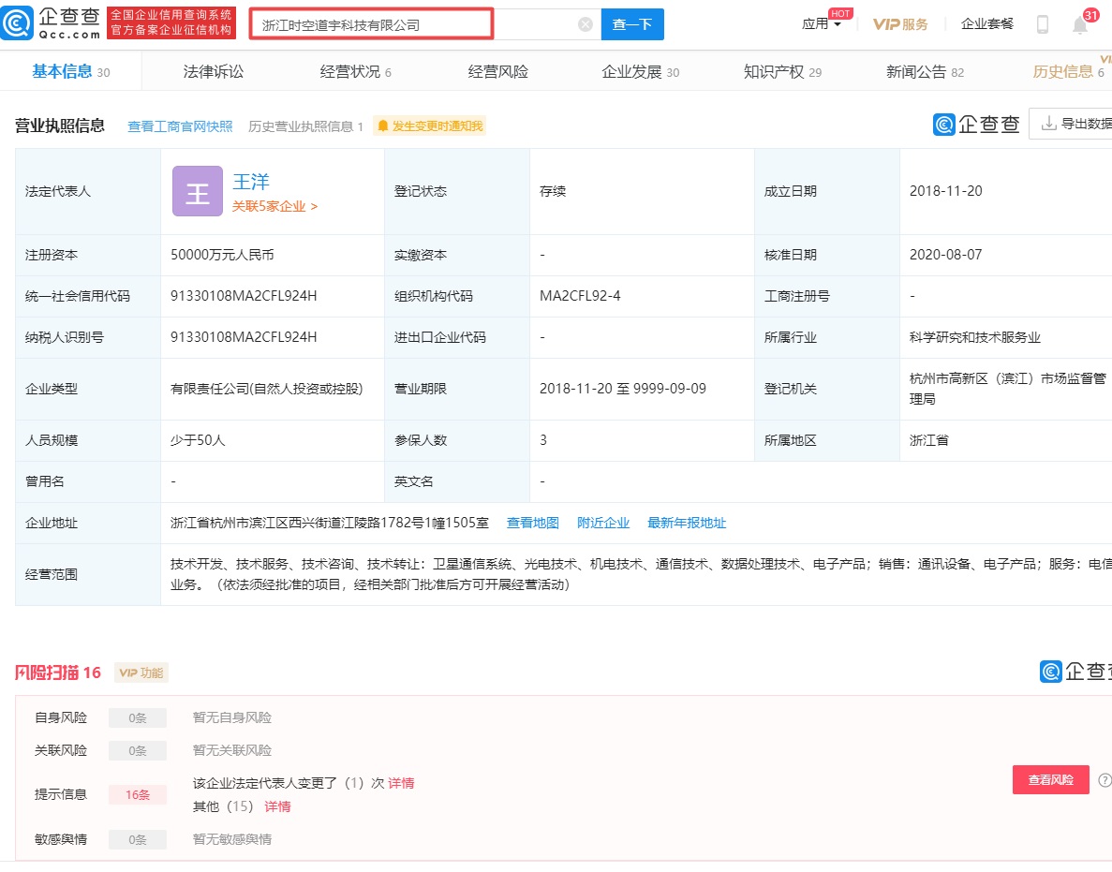Screen dimensions: 1112x872
Task: Open the 经营状况 tab
Action: point(355,71)
